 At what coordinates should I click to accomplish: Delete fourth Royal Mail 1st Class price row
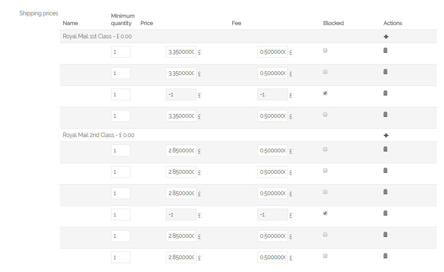[x=385, y=114]
